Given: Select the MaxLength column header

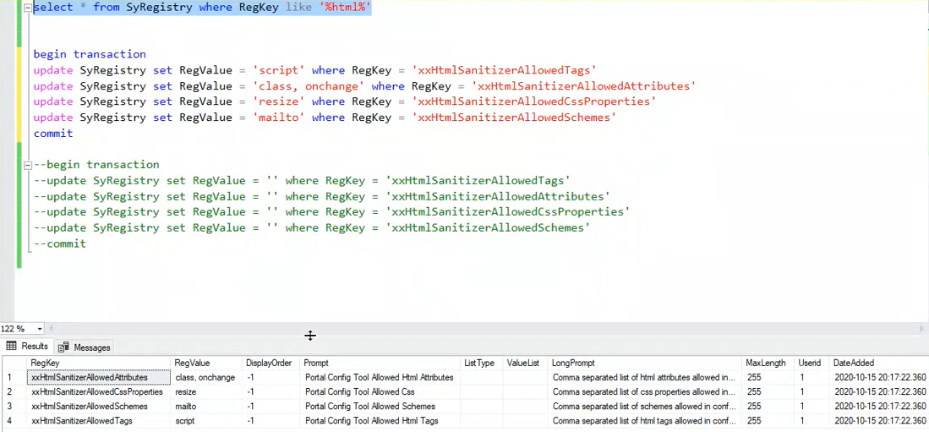Looking at the screenshot, I should [768, 363].
